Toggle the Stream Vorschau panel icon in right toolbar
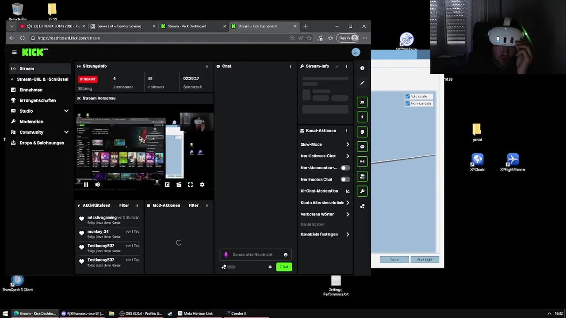Viewport: 566px width, 318px height. click(362, 102)
